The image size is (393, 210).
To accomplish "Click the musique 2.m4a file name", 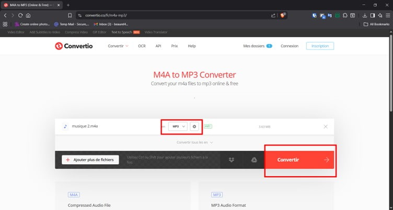I will (x=85, y=126).
